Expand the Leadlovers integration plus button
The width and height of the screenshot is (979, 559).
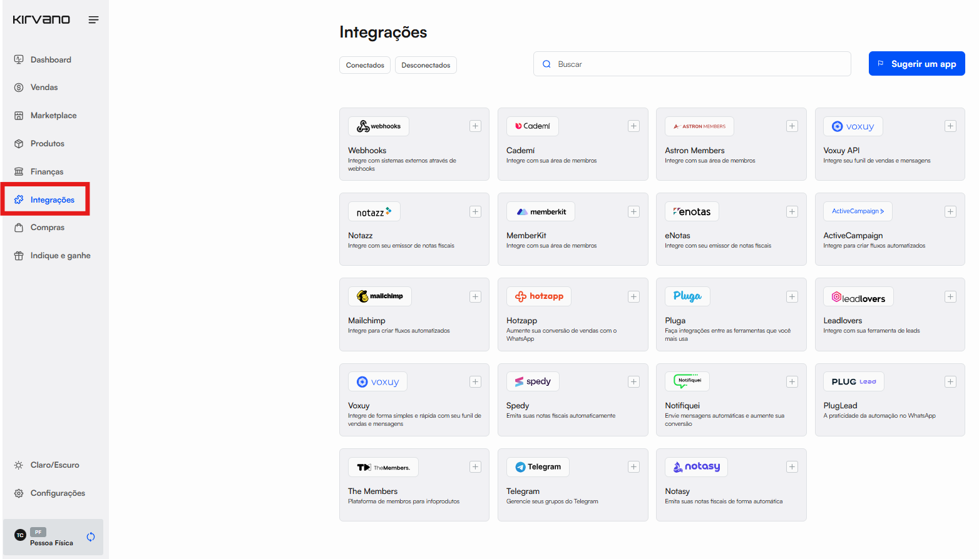tap(950, 297)
